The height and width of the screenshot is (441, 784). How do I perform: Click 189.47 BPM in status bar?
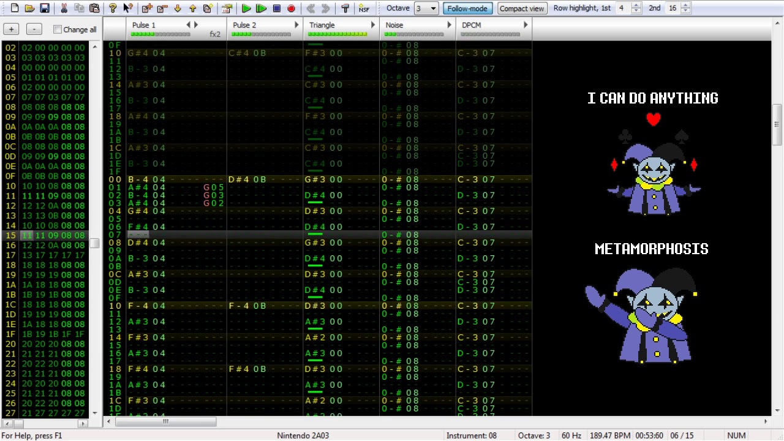(610, 435)
